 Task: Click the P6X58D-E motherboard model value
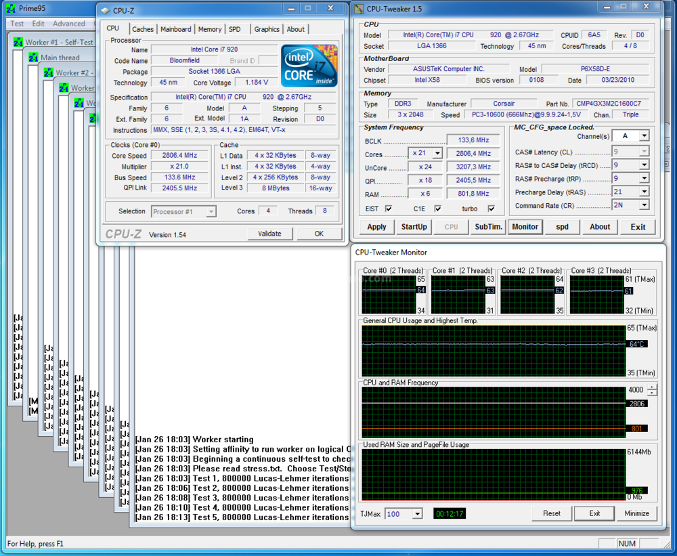coord(595,68)
